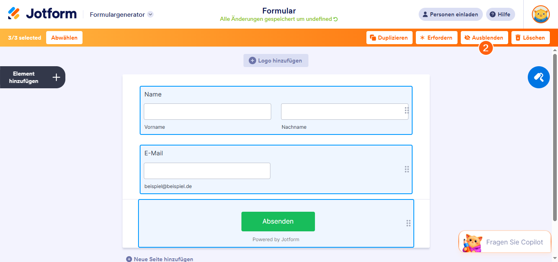The width and height of the screenshot is (558, 262).
Task: Click the Vorname text input field
Action: pos(208,112)
